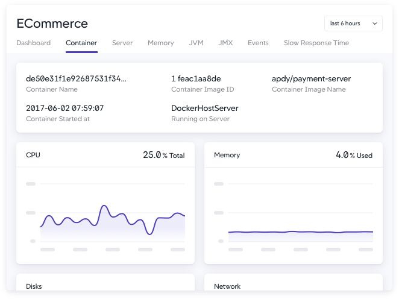Click the chevron arrow in time range selector
This screenshot has width=399, height=299.
[375, 24]
